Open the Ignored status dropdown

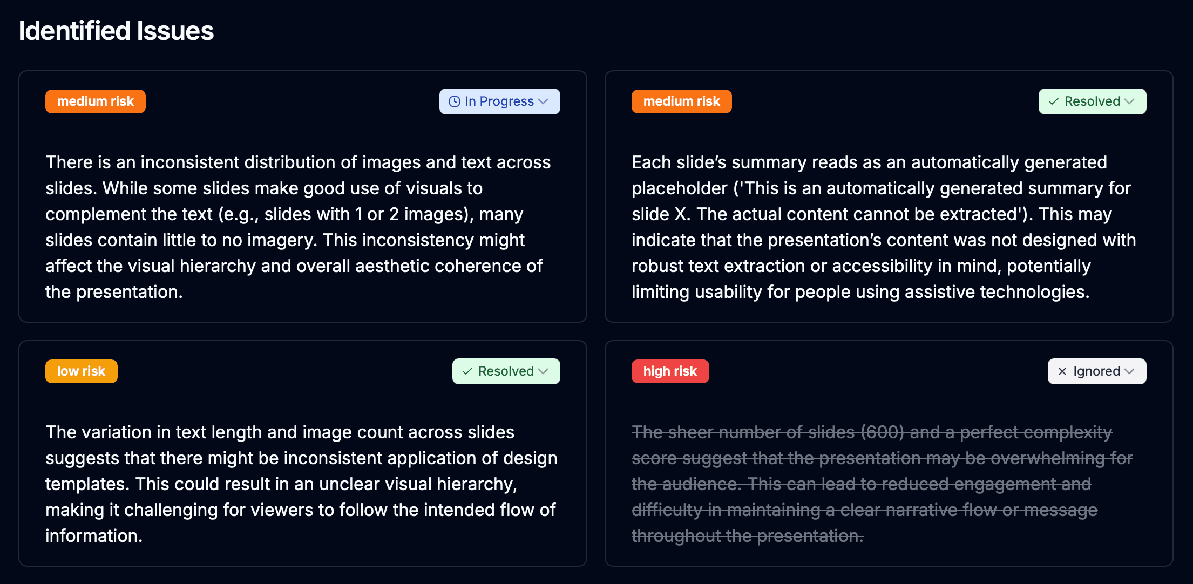pyautogui.click(x=1097, y=371)
